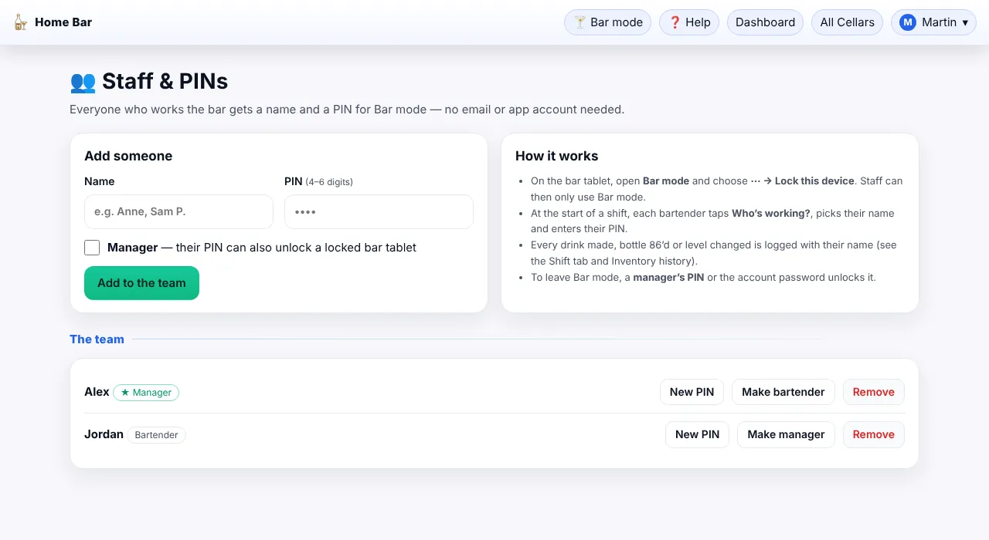This screenshot has height=540, width=989.
Task: Go to the Dashboard
Action: pyautogui.click(x=765, y=22)
